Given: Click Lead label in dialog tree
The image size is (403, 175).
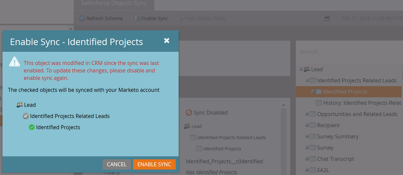Looking at the screenshot, I should pos(30,105).
